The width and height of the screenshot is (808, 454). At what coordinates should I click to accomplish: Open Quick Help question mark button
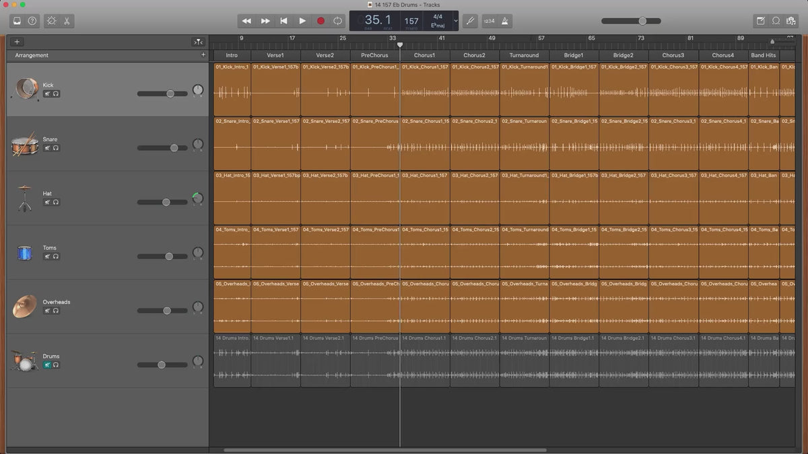(x=32, y=21)
